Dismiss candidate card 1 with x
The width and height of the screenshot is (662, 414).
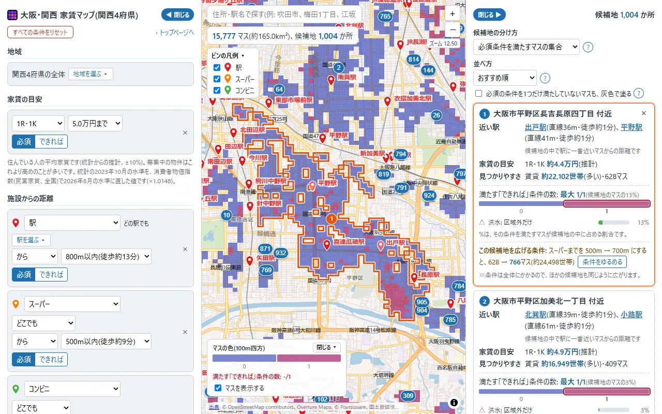(644, 113)
